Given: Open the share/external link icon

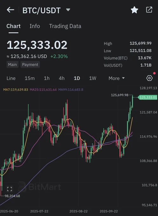Looking at the screenshot, I should [149, 10].
